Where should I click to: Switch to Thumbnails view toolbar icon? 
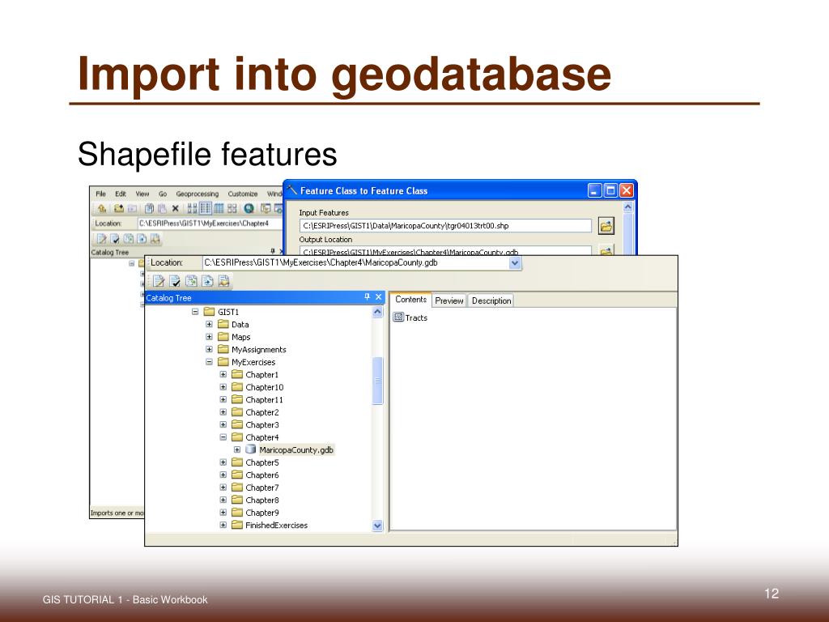[x=232, y=208]
